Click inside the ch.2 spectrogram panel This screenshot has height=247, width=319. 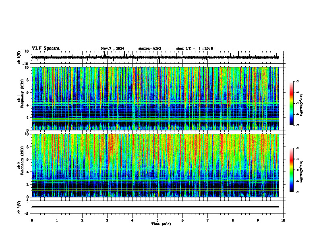(155, 165)
